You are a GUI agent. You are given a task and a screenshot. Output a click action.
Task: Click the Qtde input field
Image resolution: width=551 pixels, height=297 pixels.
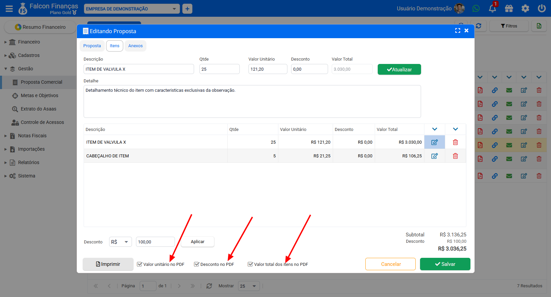coord(220,69)
